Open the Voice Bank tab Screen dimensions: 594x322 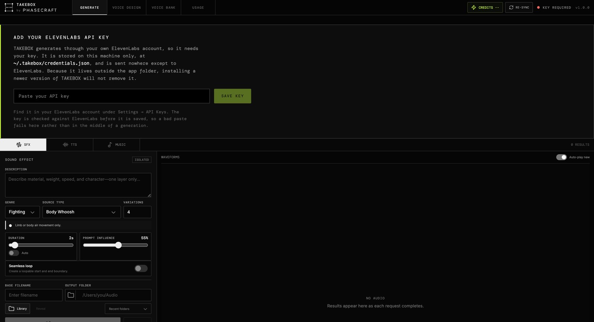tap(163, 7)
